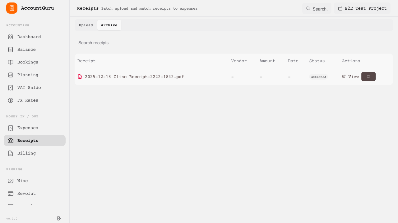Image resolution: width=398 pixels, height=223 pixels.
Task: Open the Dashboard from the sidebar
Action: tap(29, 37)
